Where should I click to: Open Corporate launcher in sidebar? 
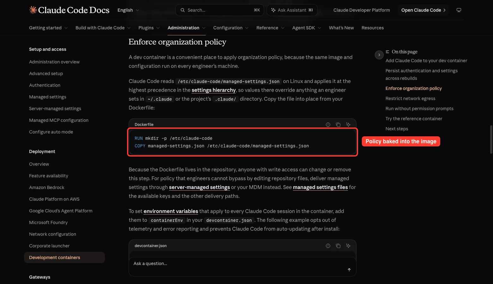pyautogui.click(x=49, y=246)
